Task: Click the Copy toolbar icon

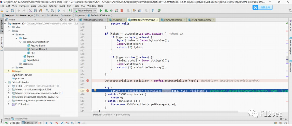Action: (x=35, y=11)
